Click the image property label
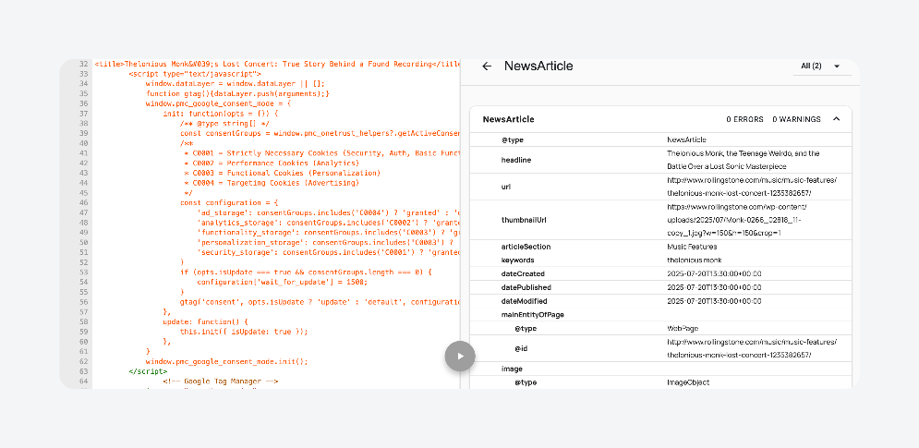The width and height of the screenshot is (919, 448). 512,369
